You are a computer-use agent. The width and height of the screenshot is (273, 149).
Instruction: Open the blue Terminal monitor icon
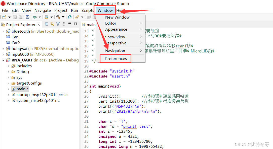[27, 17]
